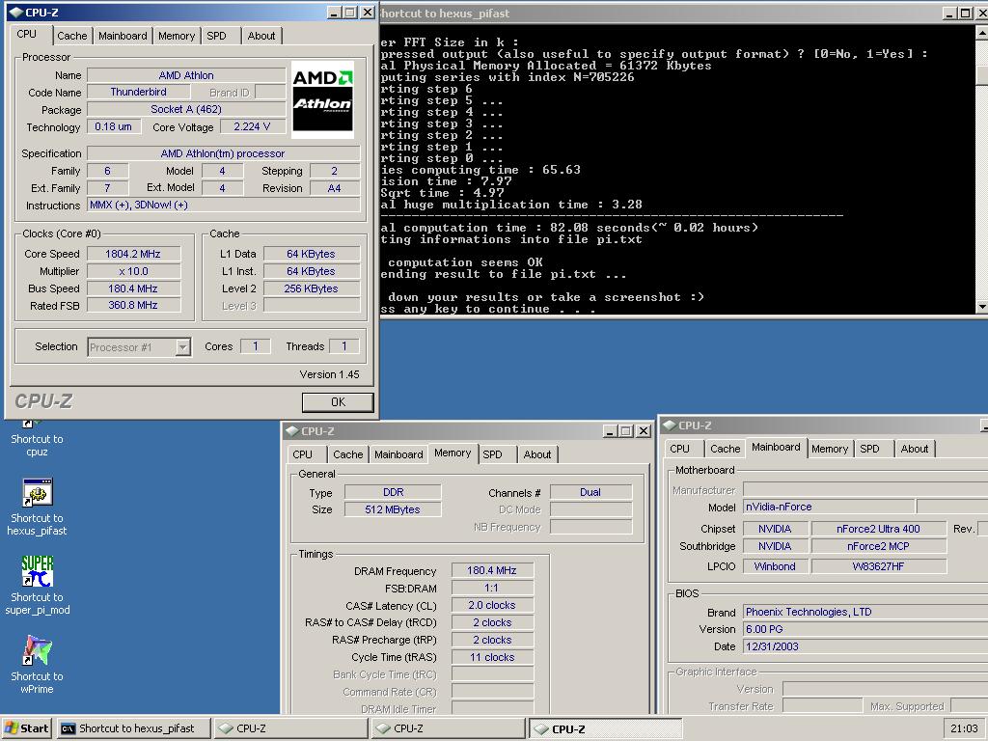Select Memory tab in the Mainboard CPU-Z window
The height and width of the screenshot is (741, 988).
(829, 449)
